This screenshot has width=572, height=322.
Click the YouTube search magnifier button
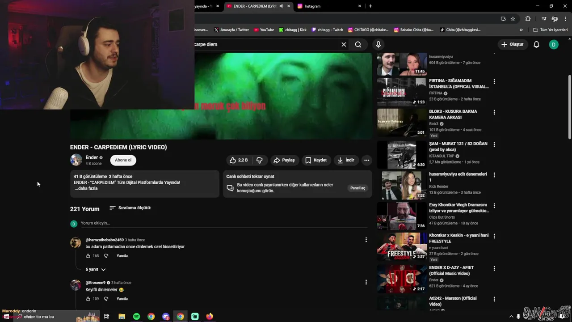click(x=358, y=44)
